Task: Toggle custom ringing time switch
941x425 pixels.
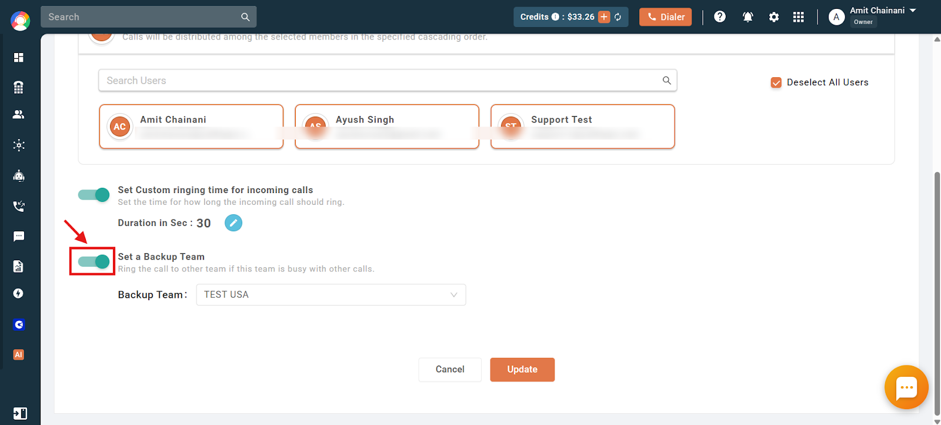Action: coord(94,195)
